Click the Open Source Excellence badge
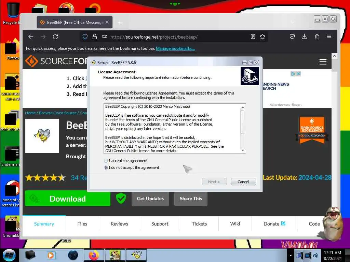 pyautogui.click(x=312, y=130)
